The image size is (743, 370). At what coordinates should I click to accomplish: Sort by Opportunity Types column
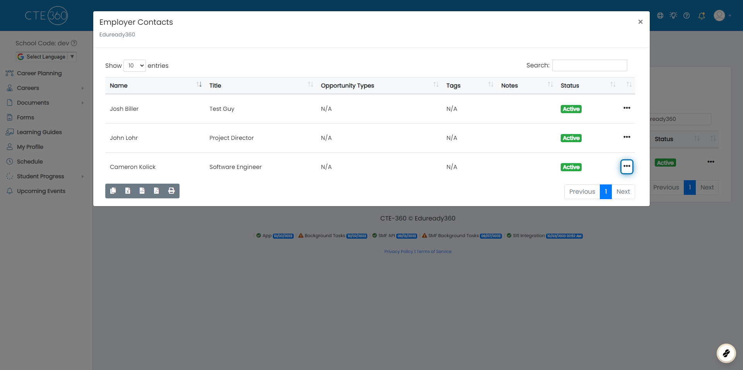(x=379, y=85)
